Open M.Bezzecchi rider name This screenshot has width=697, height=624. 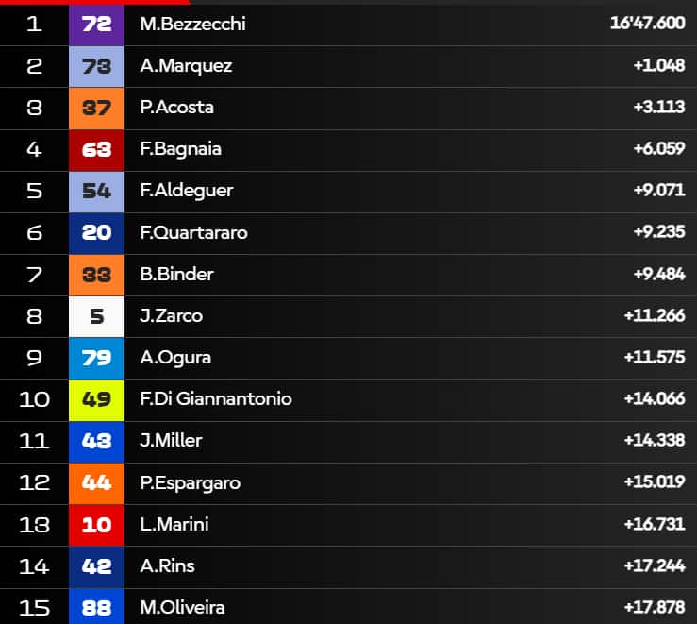(x=192, y=25)
